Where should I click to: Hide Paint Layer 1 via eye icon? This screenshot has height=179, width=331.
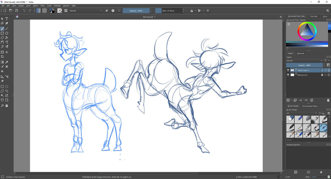point(288,70)
